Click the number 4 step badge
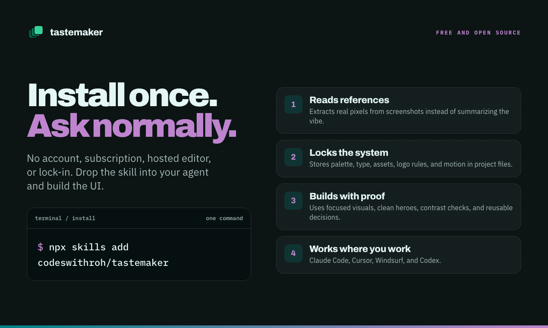Screen dimensions: 548x328 293,253
